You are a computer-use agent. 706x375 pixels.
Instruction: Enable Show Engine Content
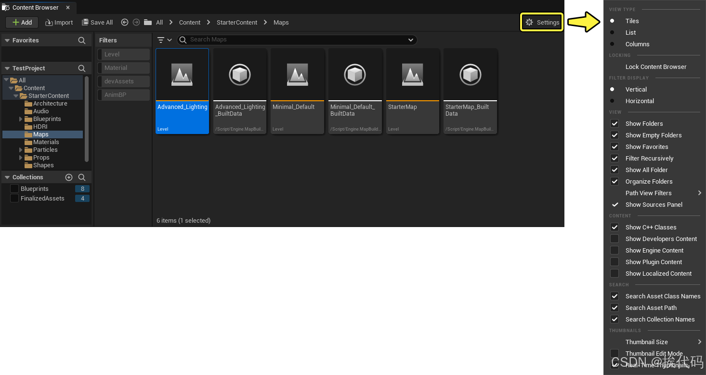(x=614, y=251)
